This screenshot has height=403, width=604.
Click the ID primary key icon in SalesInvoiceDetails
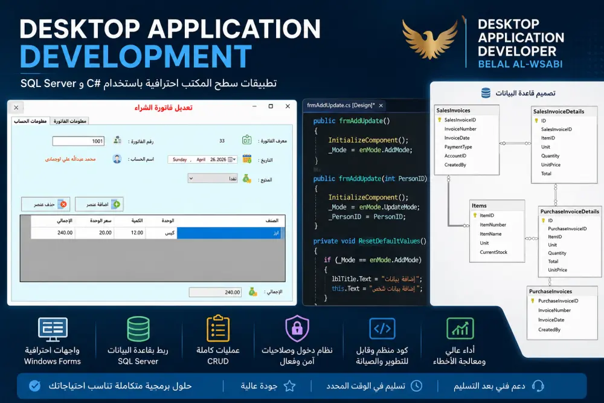[x=536, y=121]
